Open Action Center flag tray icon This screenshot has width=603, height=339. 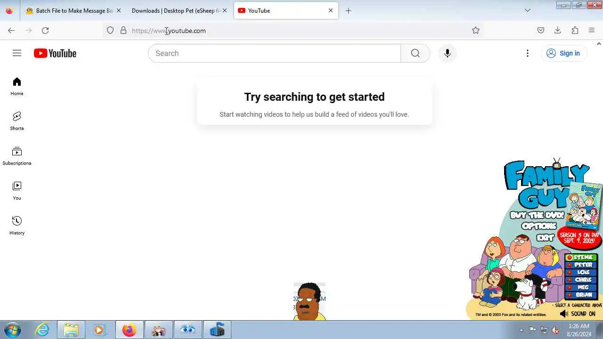point(532,330)
